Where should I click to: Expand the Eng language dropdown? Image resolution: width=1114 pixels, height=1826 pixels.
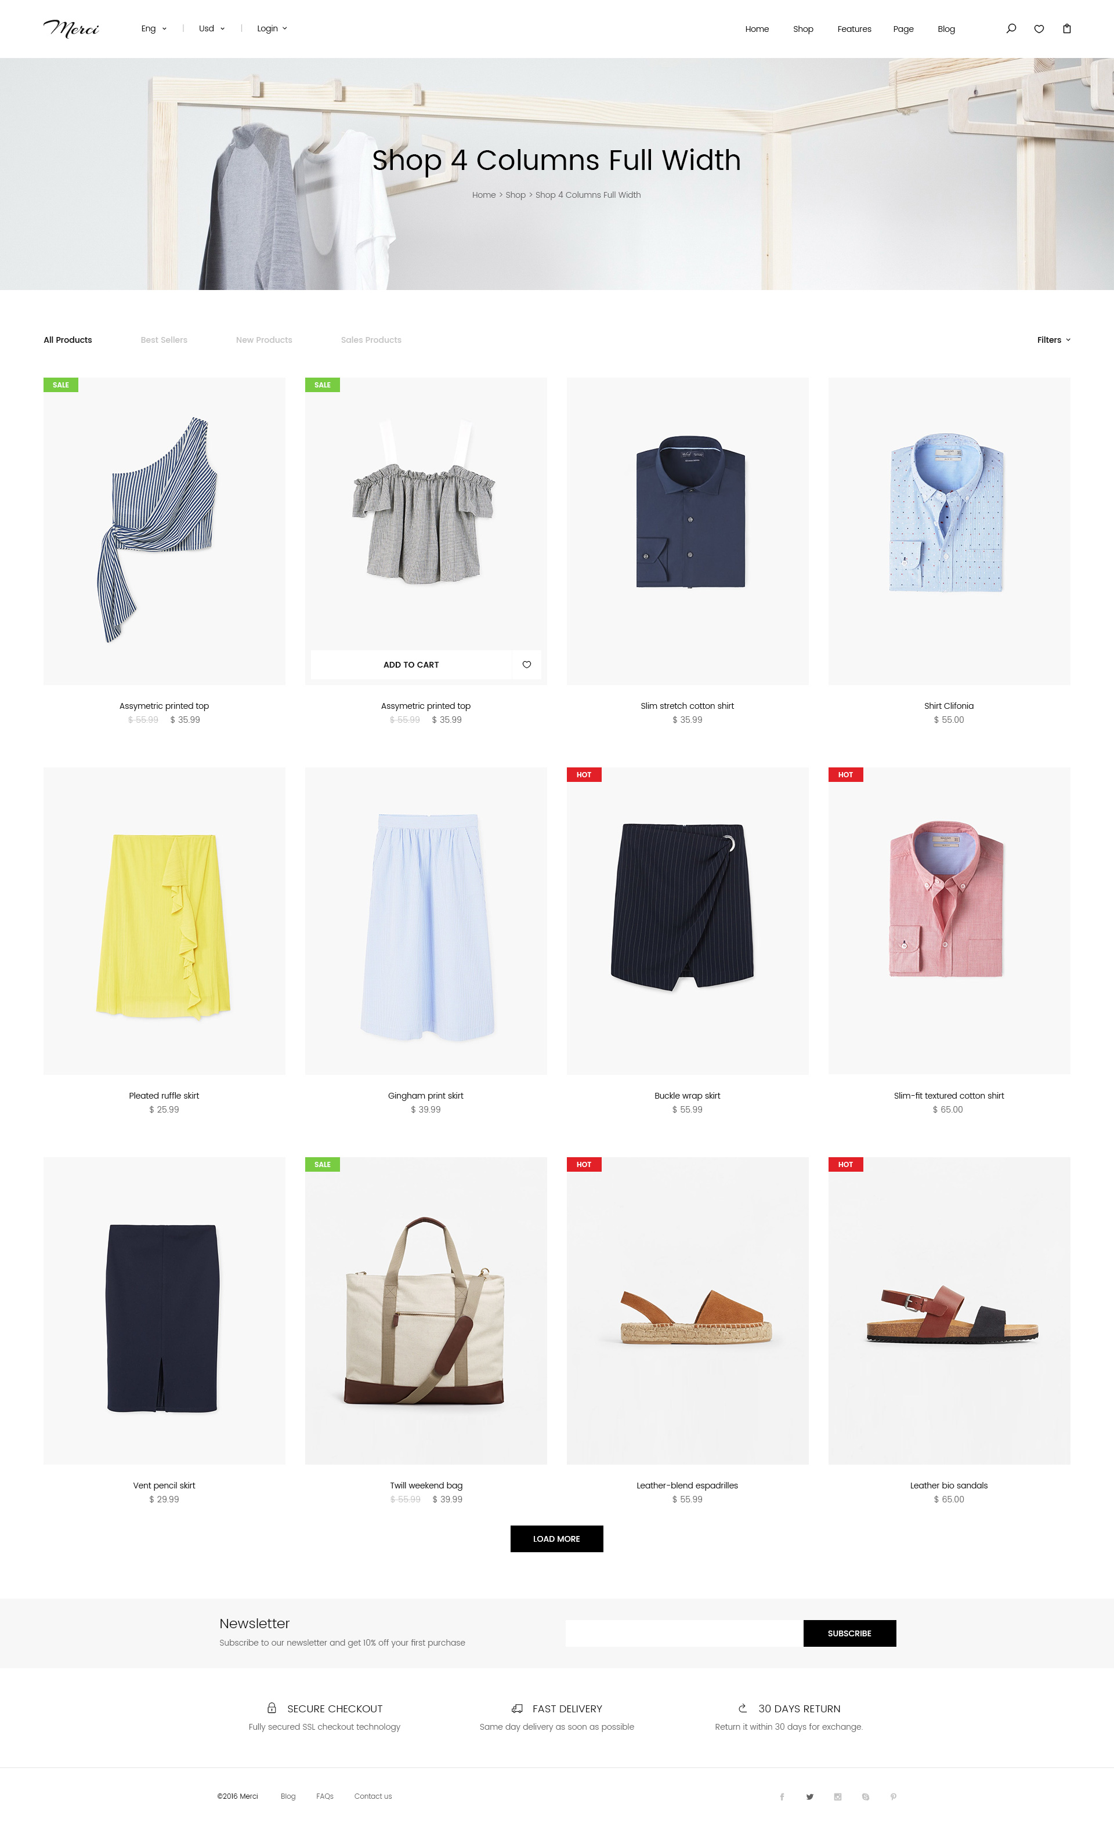(153, 29)
